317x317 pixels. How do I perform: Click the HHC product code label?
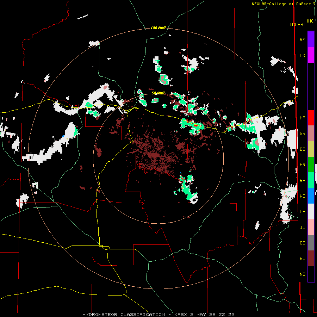(309, 21)
